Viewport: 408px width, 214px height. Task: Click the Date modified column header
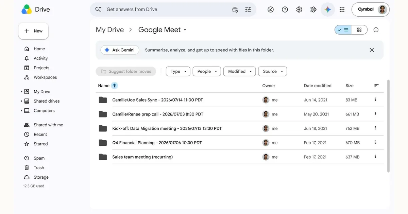click(x=318, y=86)
